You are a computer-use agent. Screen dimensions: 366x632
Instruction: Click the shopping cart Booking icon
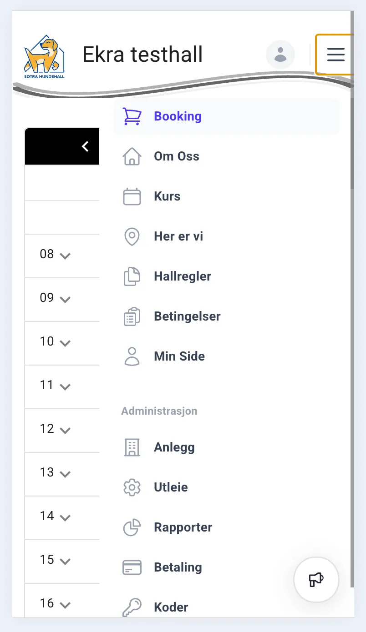pos(132,116)
